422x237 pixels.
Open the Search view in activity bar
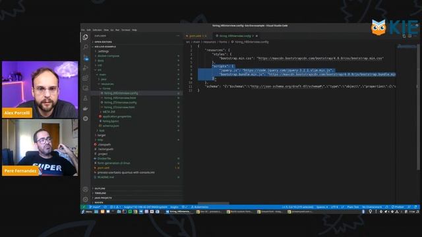click(x=85, y=47)
